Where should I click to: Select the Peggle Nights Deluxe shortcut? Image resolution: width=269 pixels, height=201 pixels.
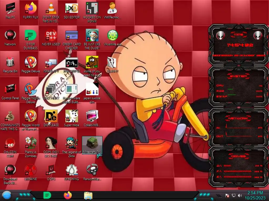31,93
